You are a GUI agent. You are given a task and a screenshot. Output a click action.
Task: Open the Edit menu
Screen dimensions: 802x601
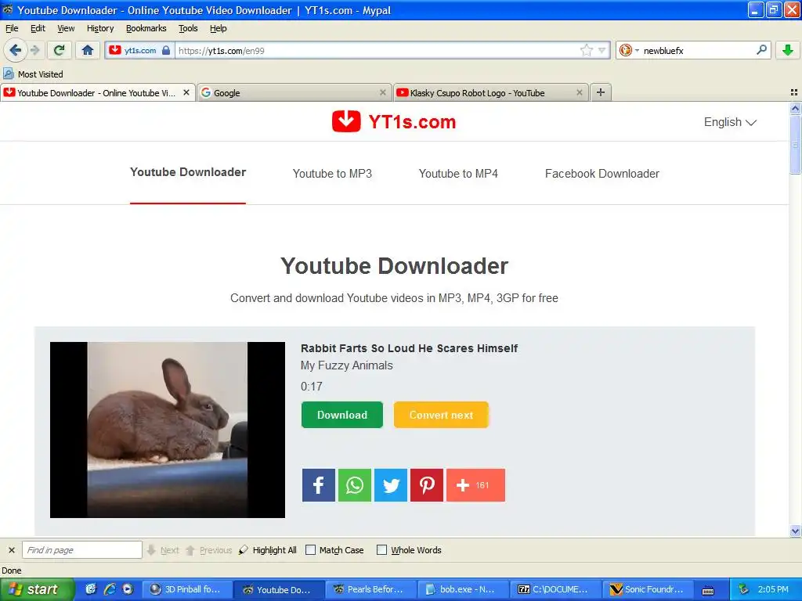click(x=38, y=29)
